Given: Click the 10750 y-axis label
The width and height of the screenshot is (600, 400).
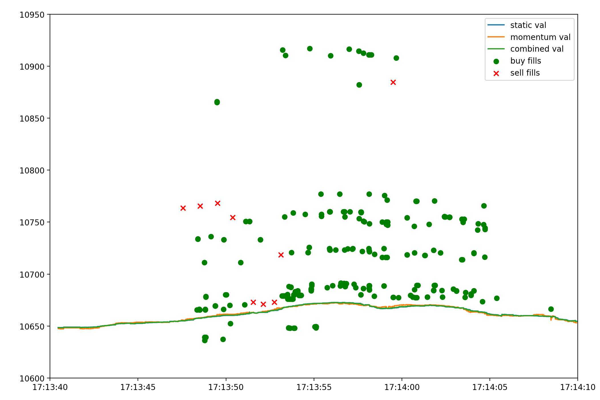Looking at the screenshot, I should coord(32,222).
